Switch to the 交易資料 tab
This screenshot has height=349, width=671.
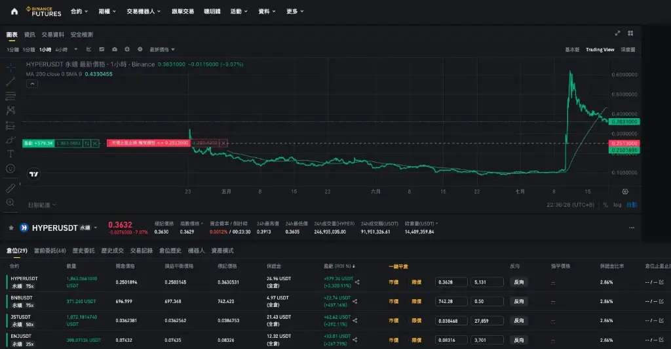click(52, 35)
